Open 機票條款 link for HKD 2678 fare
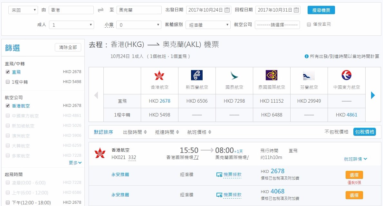383x206 pixels. click(232, 174)
